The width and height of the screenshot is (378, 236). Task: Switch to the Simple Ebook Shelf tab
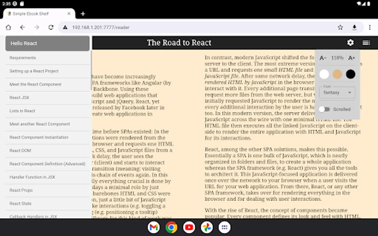click(39, 14)
